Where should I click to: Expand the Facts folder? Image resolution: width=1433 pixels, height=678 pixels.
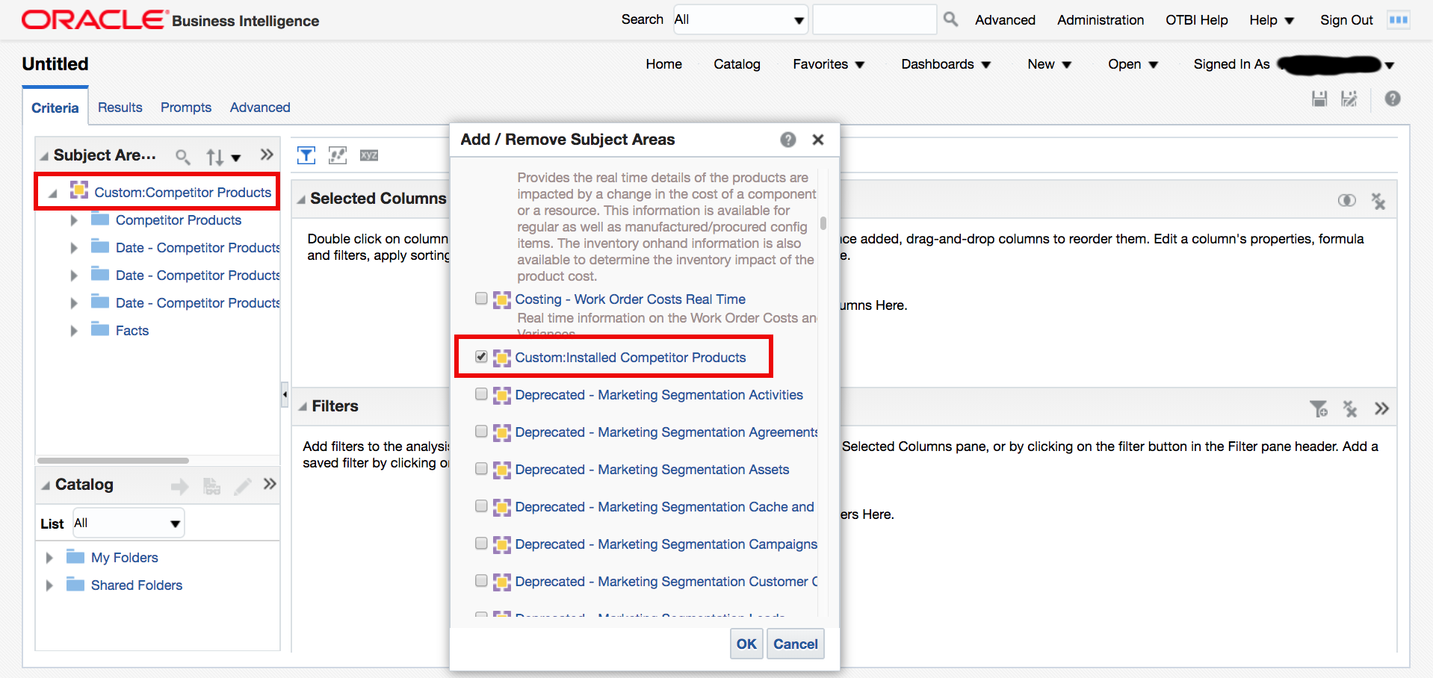(x=73, y=331)
